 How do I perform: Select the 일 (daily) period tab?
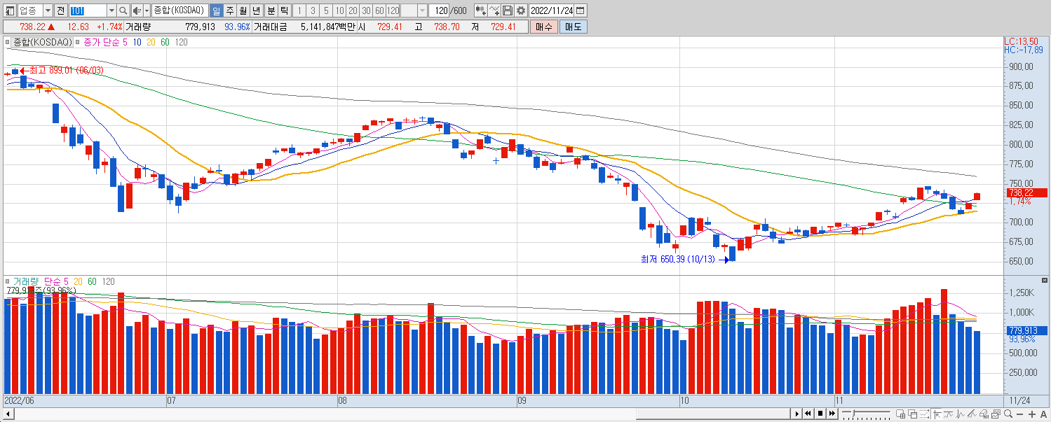pos(216,10)
